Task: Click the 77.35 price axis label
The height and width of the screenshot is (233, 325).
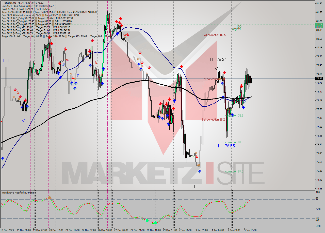Action: tap(319, 118)
